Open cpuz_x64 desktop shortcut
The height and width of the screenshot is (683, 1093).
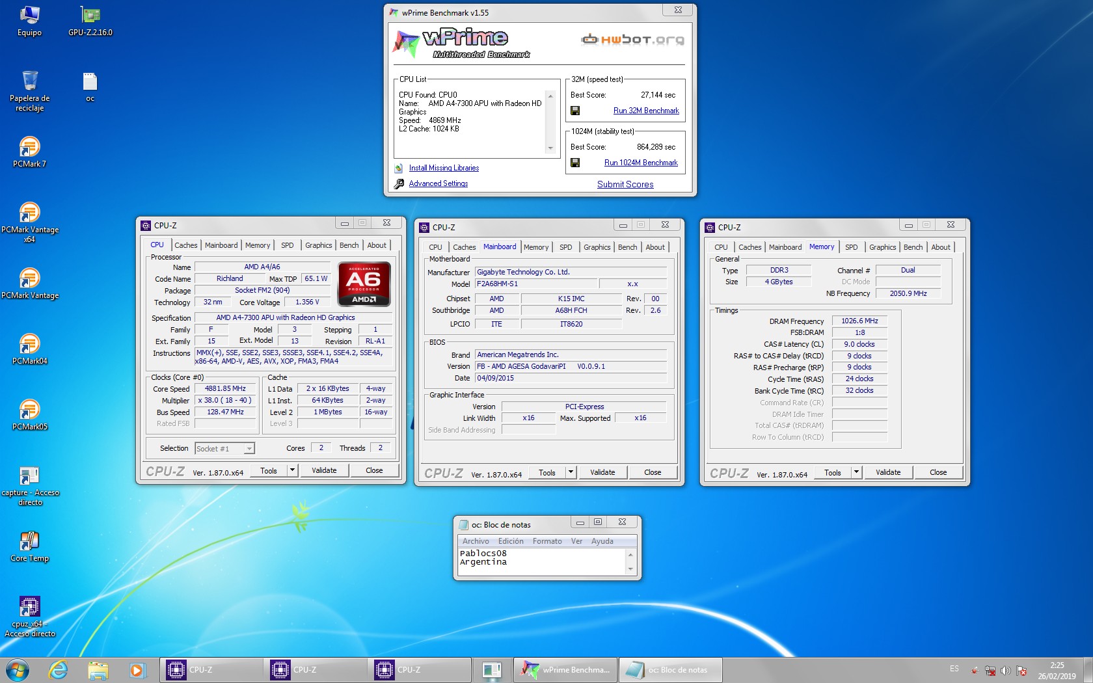(29, 617)
